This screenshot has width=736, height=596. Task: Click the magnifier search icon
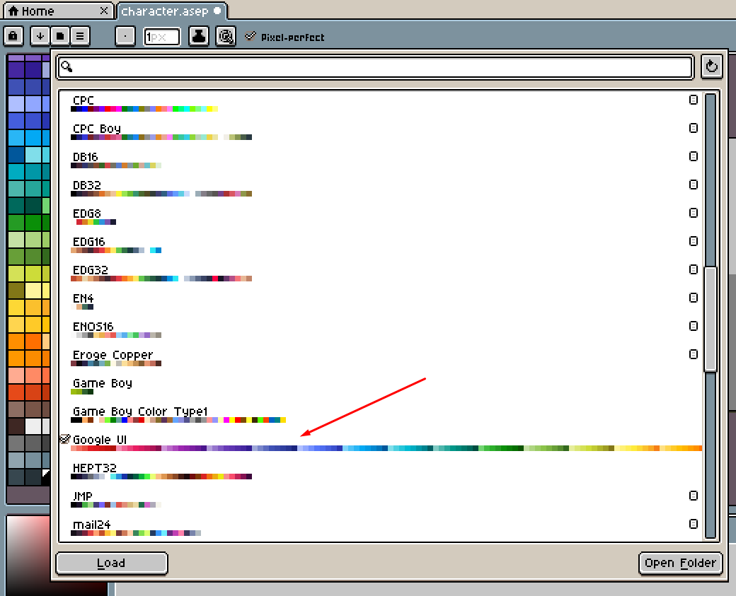[x=67, y=66]
